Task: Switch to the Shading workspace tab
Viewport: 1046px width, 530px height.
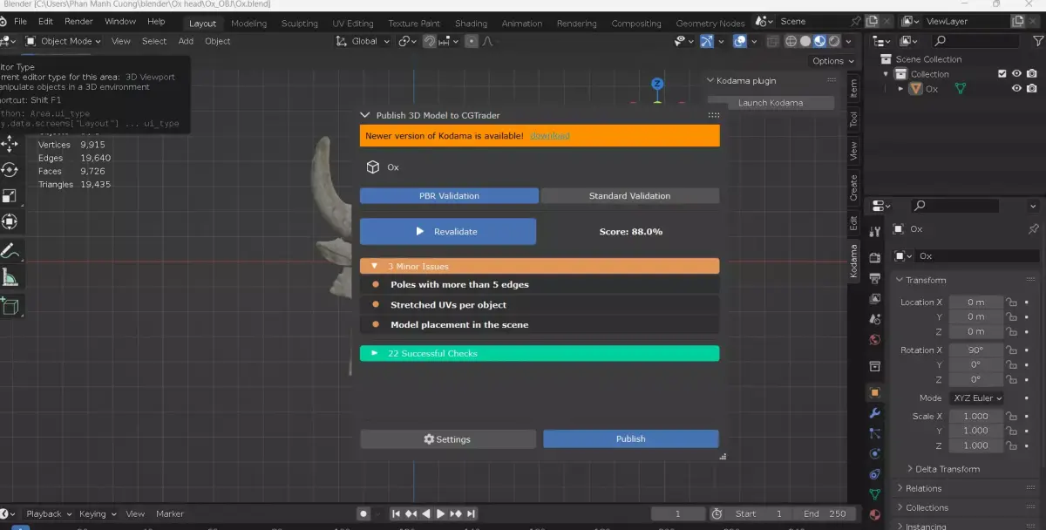Action: (x=471, y=24)
